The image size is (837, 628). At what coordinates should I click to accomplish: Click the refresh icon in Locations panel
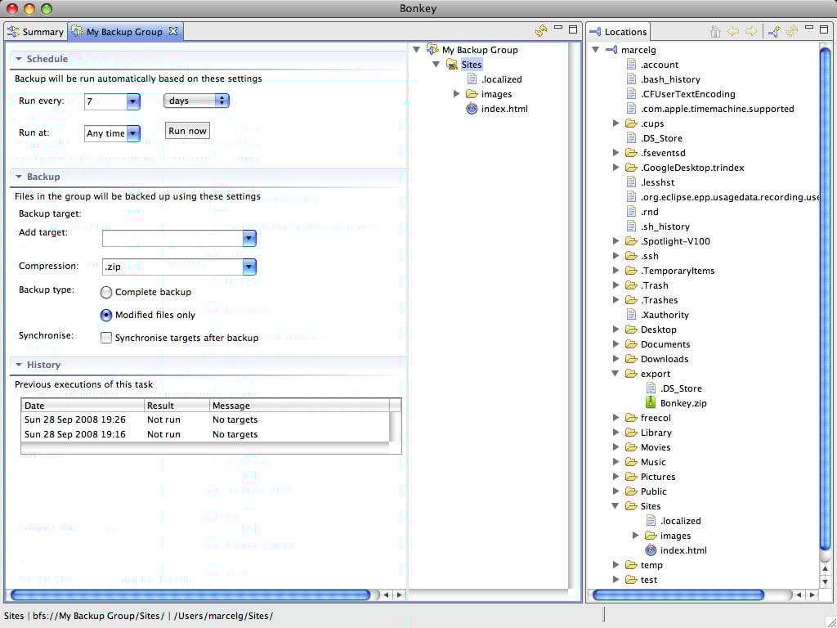(790, 31)
